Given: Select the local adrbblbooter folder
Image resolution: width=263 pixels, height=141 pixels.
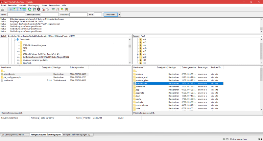Looking at the screenshot, I should (44, 74).
